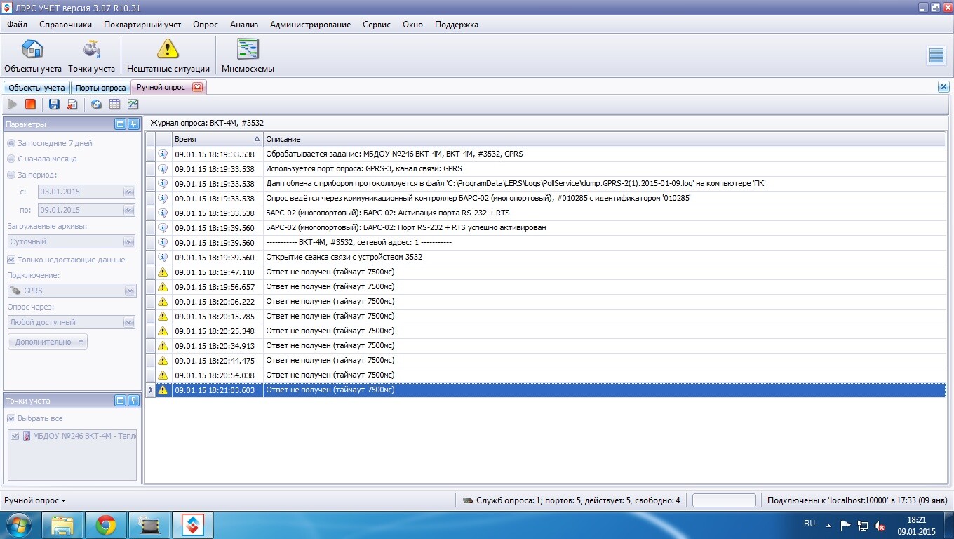This screenshot has width=954, height=539.
Task: Open the Поквартирный учет menu
Action: point(142,25)
